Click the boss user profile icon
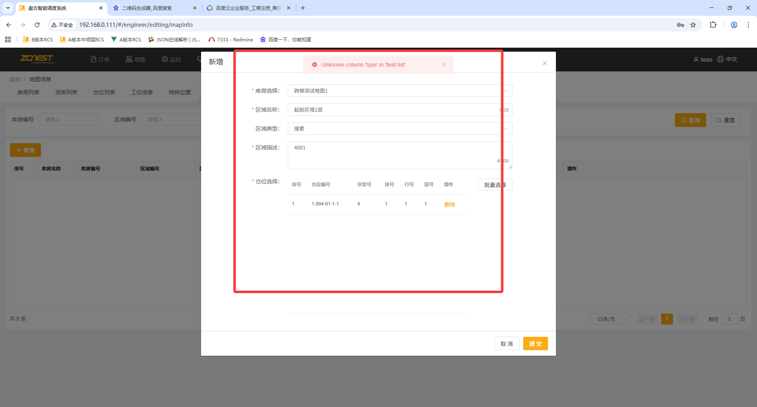The height and width of the screenshot is (407, 757). (x=696, y=60)
